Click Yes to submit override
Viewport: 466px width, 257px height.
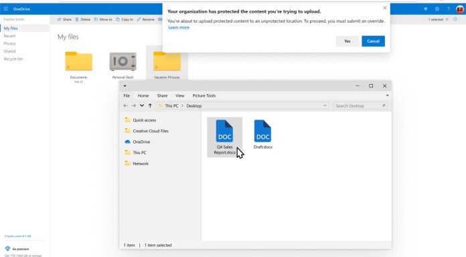pyautogui.click(x=347, y=41)
